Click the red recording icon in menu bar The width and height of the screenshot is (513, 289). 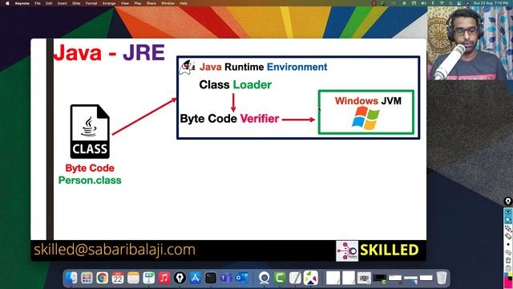point(374,3)
